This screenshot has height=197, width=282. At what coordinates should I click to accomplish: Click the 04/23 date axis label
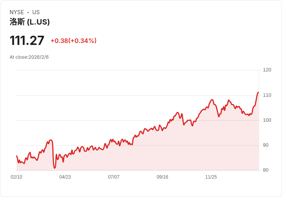65,177
